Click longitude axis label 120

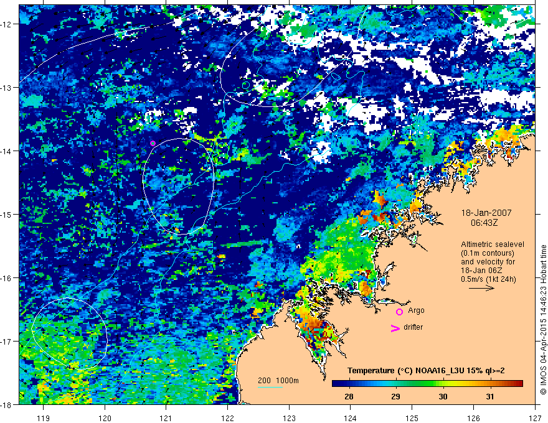(x=105, y=418)
